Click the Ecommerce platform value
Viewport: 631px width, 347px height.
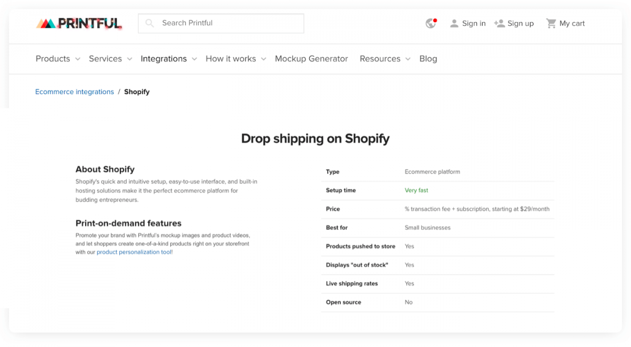[432, 172]
